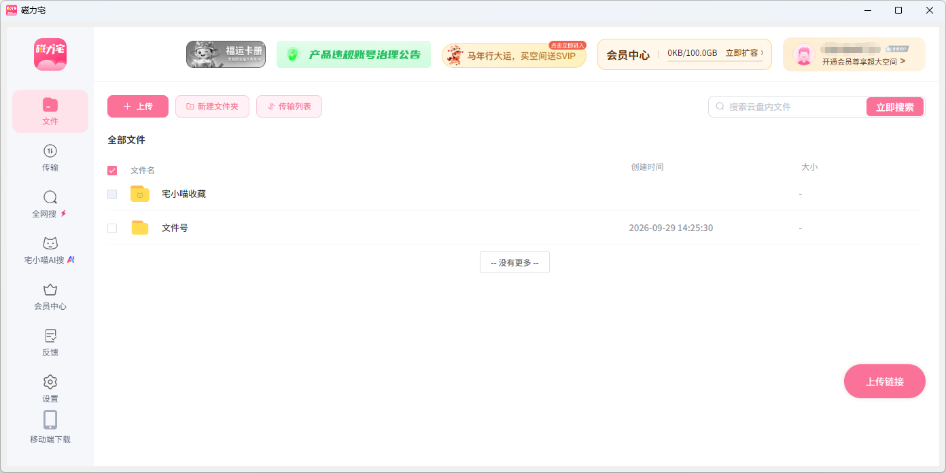Click the 没有更多 indicator
Image resolution: width=946 pixels, height=473 pixels.
coord(514,262)
